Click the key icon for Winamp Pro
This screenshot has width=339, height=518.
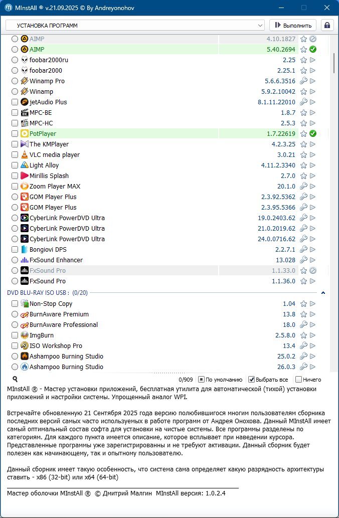(303, 81)
